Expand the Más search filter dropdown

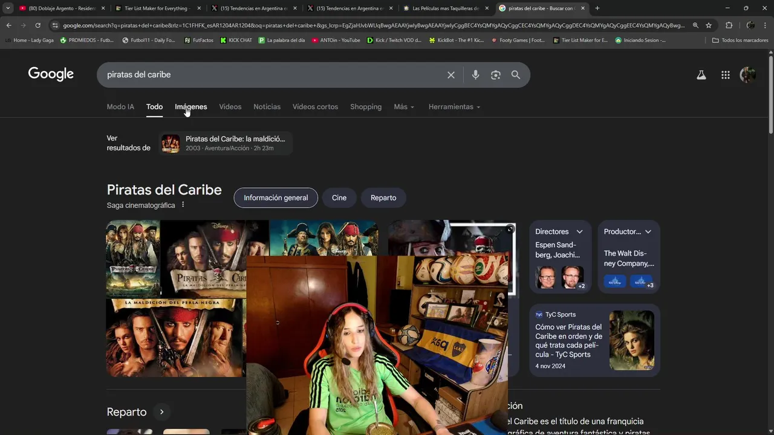(x=404, y=107)
